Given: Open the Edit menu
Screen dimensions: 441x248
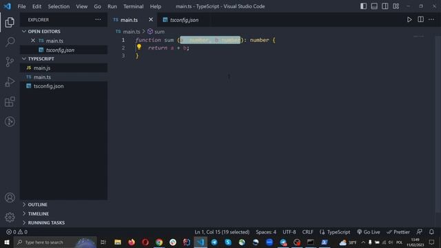Looking at the screenshot, I should coord(37,6).
